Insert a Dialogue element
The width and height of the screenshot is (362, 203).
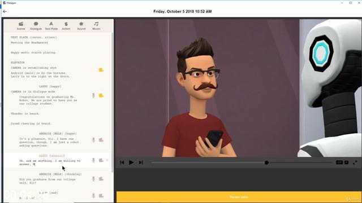[36, 26]
